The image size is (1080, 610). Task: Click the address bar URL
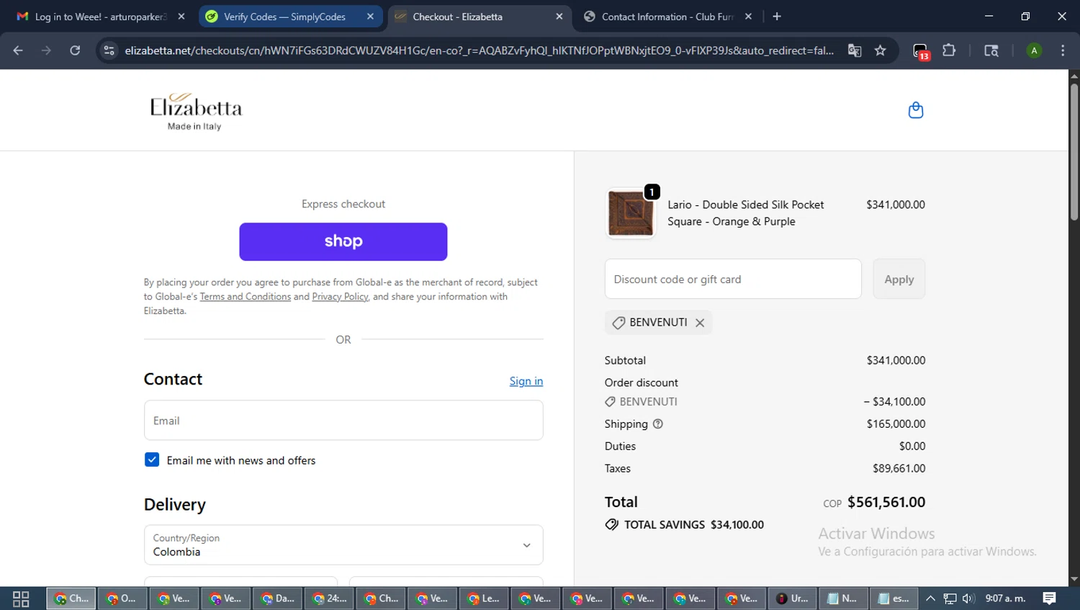[479, 50]
